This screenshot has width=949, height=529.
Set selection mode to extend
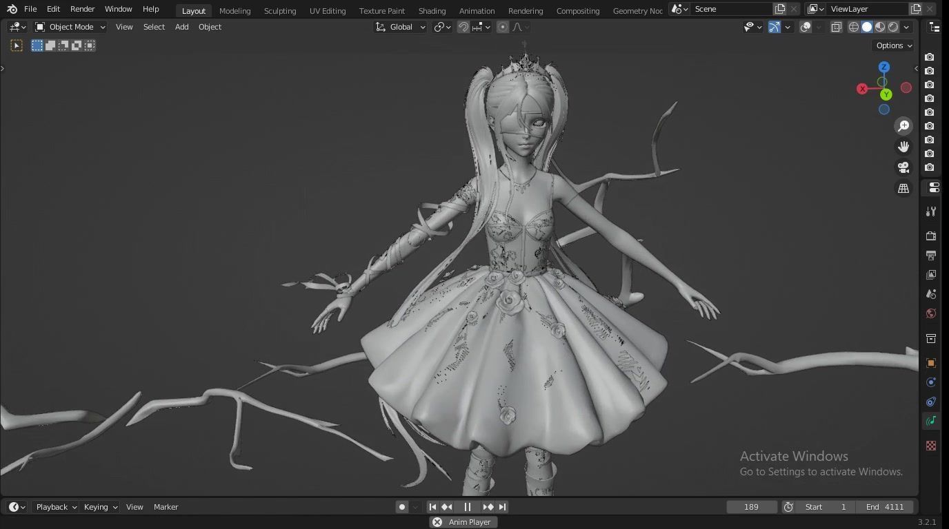50,45
